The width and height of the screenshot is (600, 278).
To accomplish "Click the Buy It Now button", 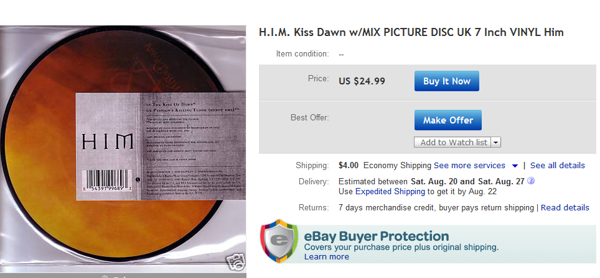I will pyautogui.click(x=446, y=81).
